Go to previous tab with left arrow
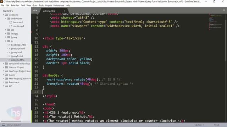 click(x=34, y=10)
